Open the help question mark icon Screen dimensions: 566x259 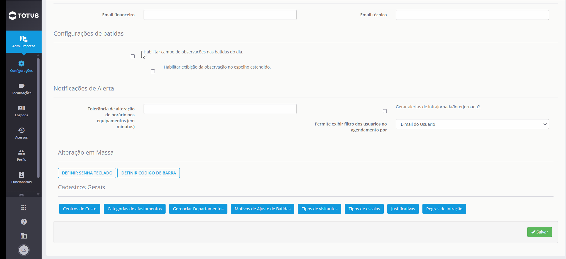[24, 222]
